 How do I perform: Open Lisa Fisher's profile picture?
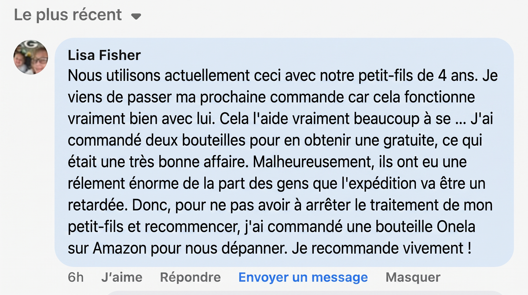pyautogui.click(x=31, y=57)
